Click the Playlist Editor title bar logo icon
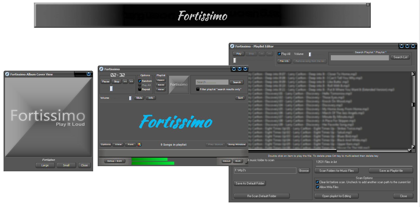The width and height of the screenshot is (420, 207). (232, 46)
